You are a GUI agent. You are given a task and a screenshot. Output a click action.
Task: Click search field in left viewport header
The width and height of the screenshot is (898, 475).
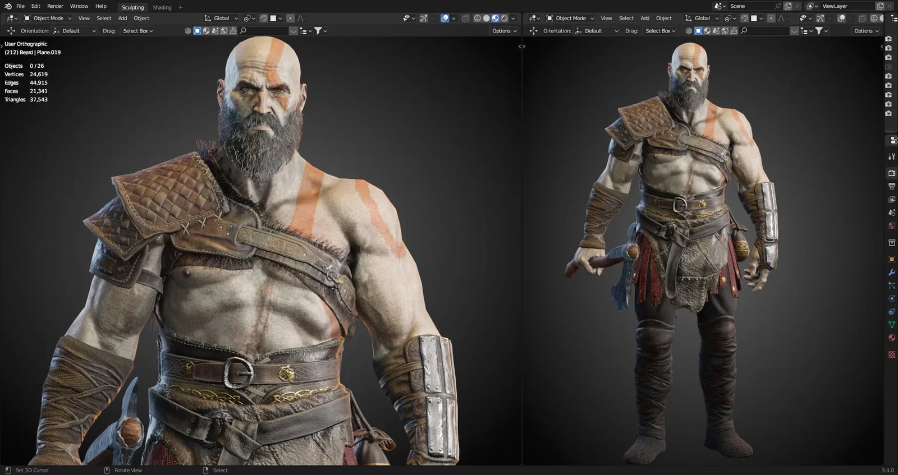click(x=267, y=31)
